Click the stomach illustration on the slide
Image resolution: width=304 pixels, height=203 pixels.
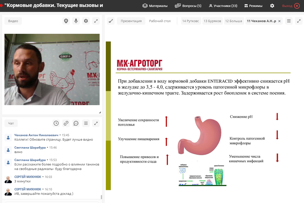(x=199, y=135)
